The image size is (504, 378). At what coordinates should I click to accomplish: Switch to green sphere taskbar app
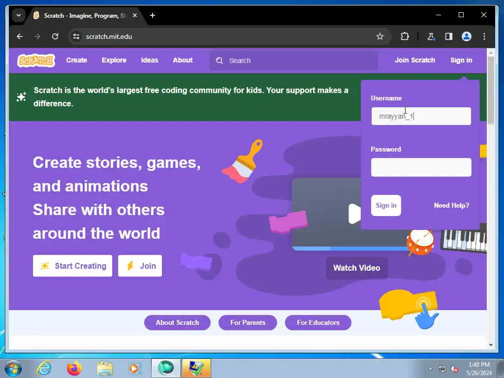(166, 368)
